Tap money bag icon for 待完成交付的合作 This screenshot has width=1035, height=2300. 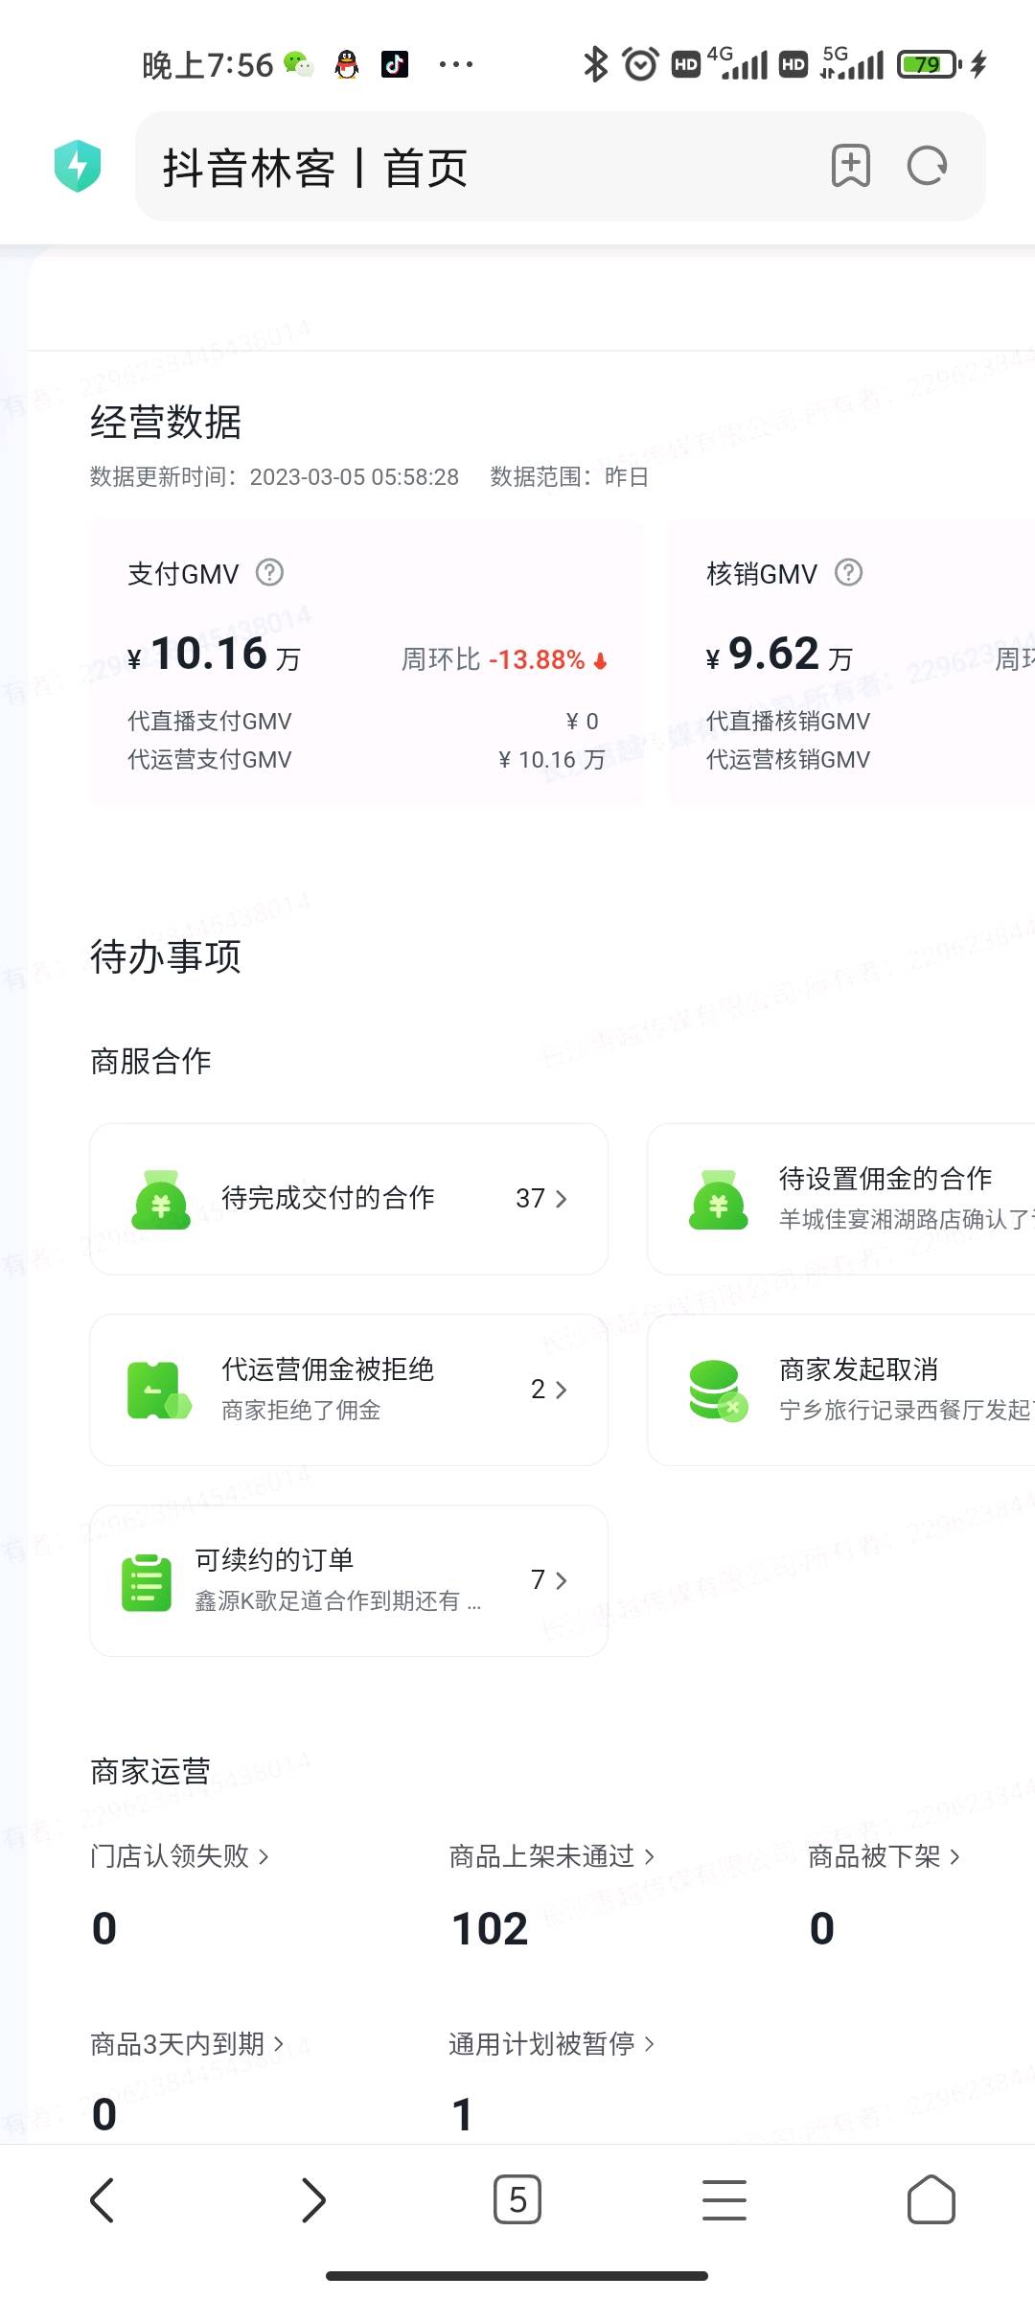pos(160,1199)
